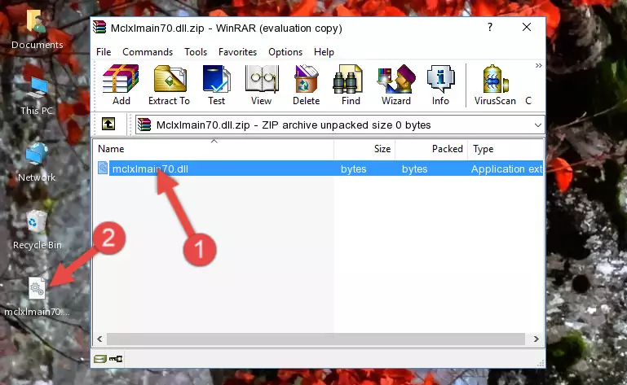Sort by the Packed column header

pyautogui.click(x=431, y=149)
